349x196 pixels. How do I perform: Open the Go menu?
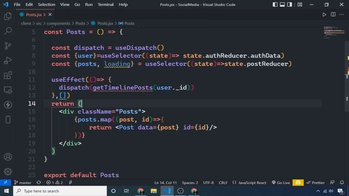coord(77,4)
